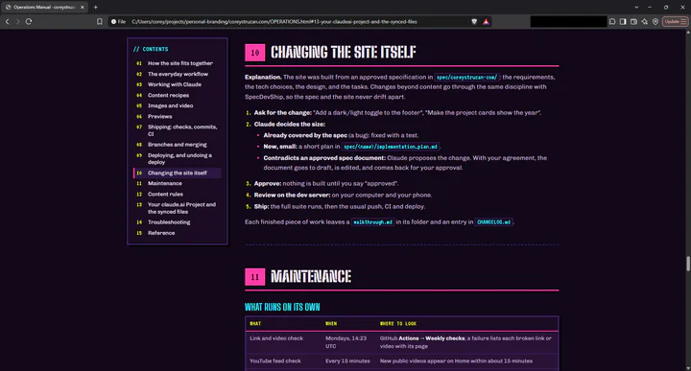The width and height of the screenshot is (691, 371).
Task: Click "Review on the dev server" step
Action: 292,195
